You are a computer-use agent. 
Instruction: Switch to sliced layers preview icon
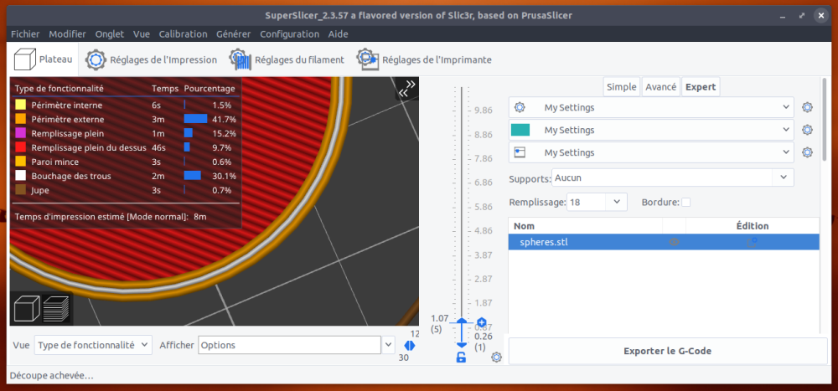coord(56,308)
